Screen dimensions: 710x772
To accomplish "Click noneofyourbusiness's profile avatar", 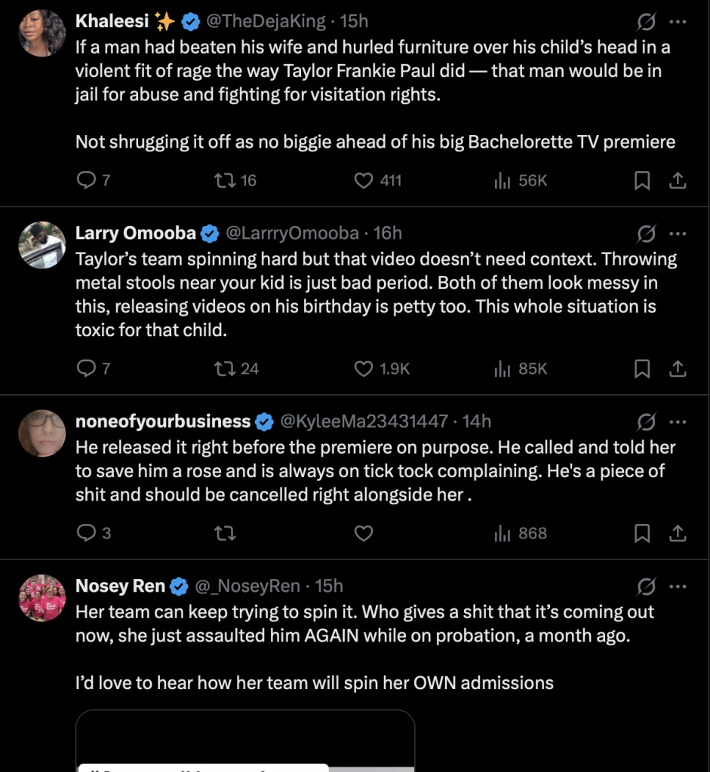I will 42,433.
